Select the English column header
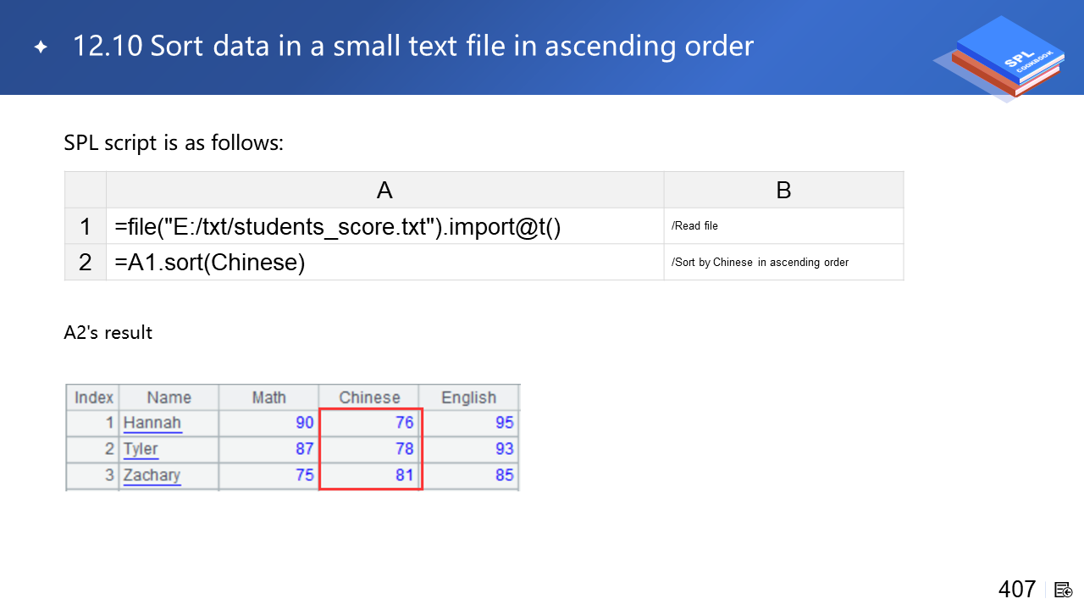This screenshot has width=1084, height=610. [x=468, y=397]
